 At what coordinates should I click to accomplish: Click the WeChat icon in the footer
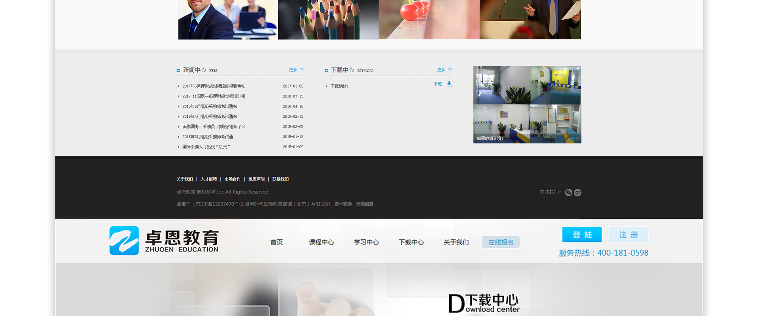[x=568, y=192]
